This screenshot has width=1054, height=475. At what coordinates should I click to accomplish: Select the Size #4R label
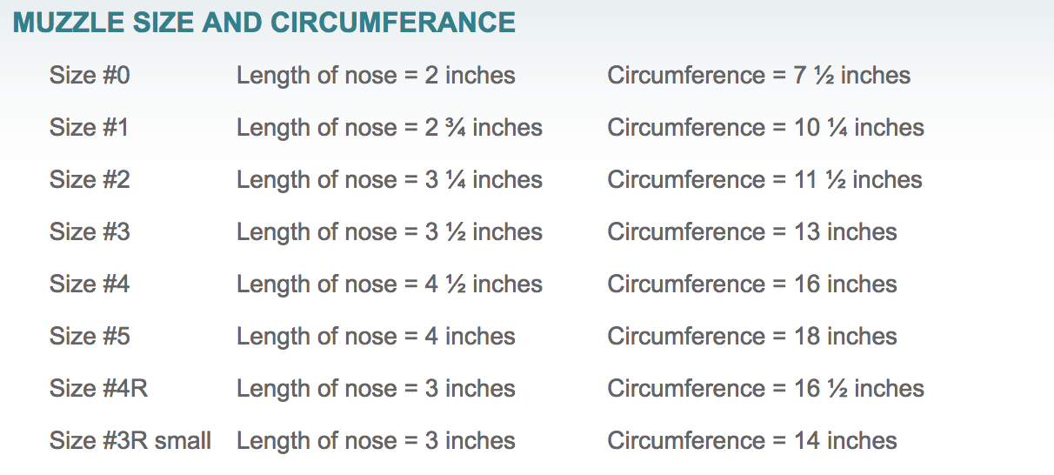[98, 389]
